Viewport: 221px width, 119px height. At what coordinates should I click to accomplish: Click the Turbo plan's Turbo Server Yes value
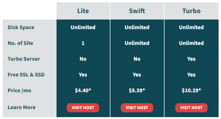pyautogui.click(x=191, y=59)
